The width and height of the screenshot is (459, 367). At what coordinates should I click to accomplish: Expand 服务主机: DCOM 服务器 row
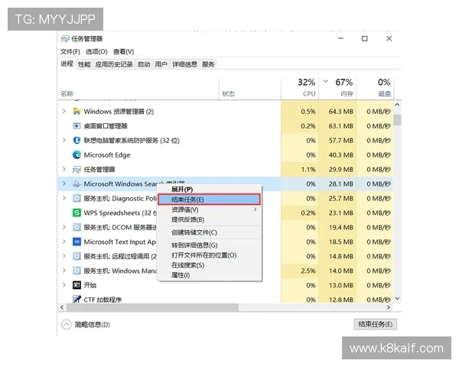(x=64, y=227)
